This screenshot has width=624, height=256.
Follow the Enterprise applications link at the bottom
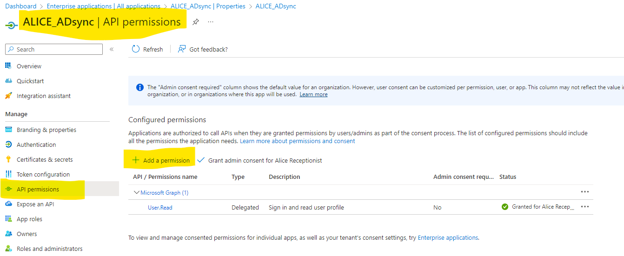click(x=448, y=237)
